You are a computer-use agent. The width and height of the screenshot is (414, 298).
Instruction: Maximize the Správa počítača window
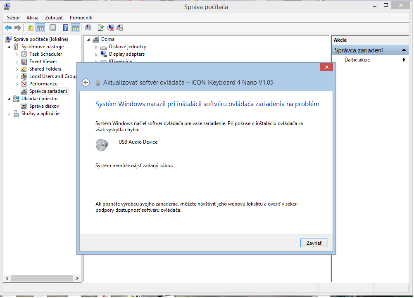386,5
